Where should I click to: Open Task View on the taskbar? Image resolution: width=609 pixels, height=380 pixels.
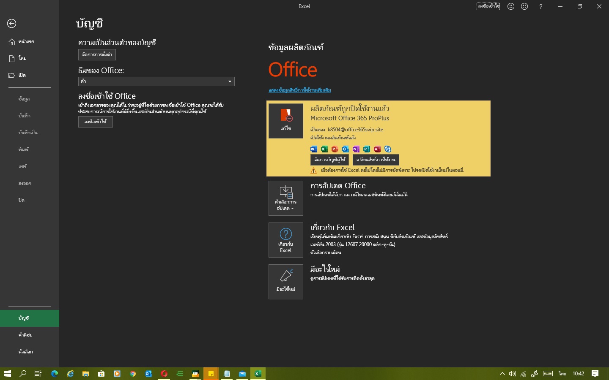pyautogui.click(x=38, y=374)
